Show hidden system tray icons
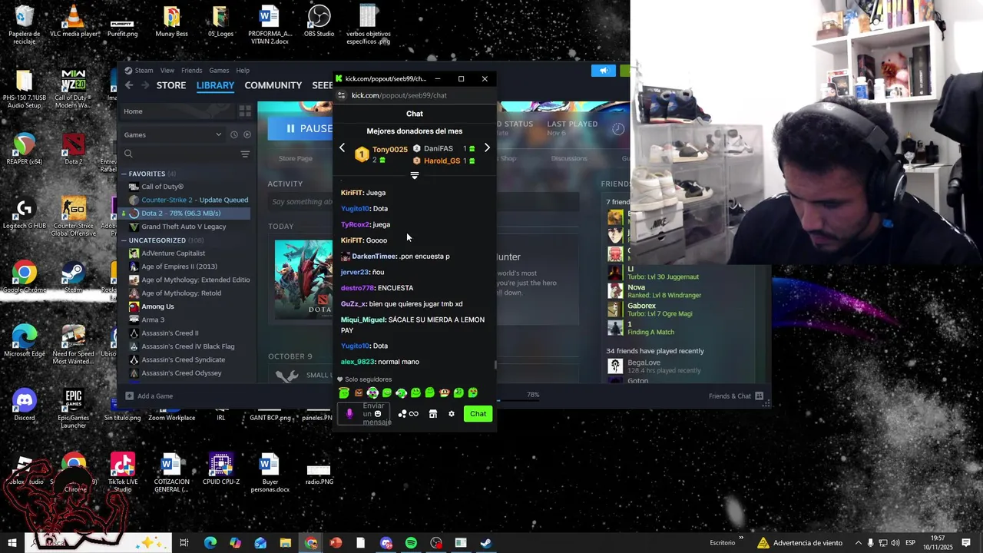The width and height of the screenshot is (983, 553). coord(859,543)
